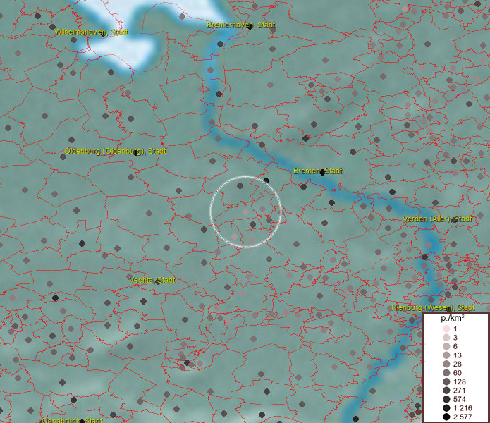Click the legend value '1'
Screen dimensions: 490x423
[x=455, y=329]
